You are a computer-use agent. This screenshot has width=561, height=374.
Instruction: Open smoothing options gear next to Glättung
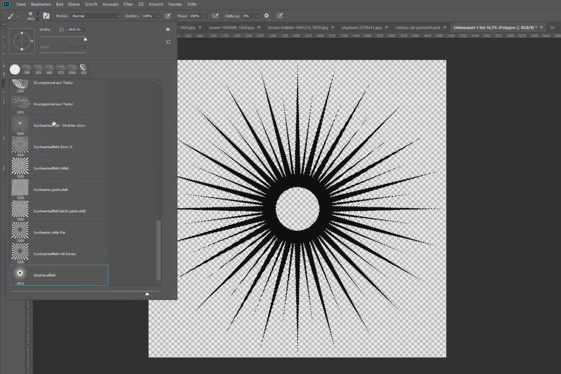point(266,16)
